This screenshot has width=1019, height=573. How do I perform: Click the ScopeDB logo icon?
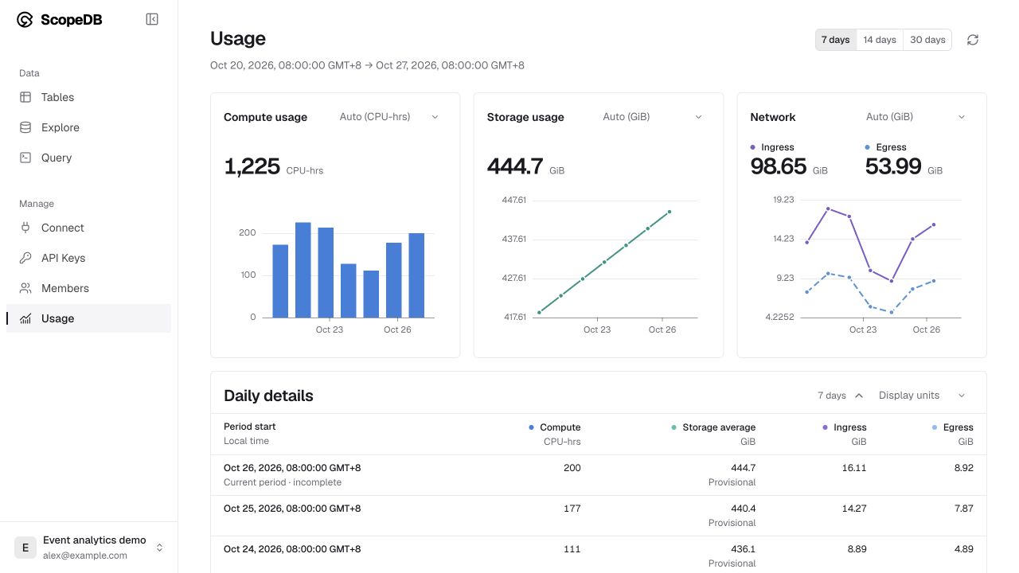25,20
